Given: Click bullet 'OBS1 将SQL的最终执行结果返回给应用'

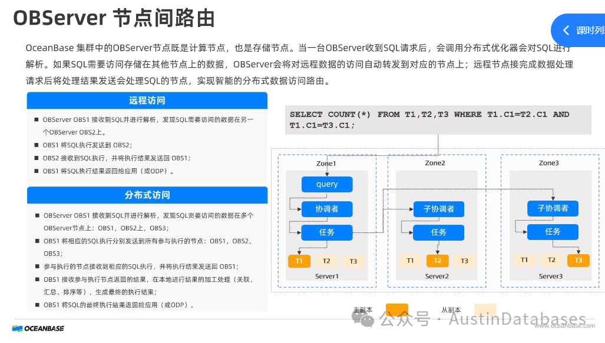Looking at the screenshot, I should tap(119, 305).
